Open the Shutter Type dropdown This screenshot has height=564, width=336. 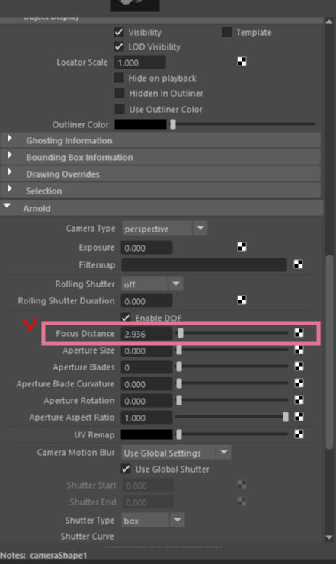(153, 521)
